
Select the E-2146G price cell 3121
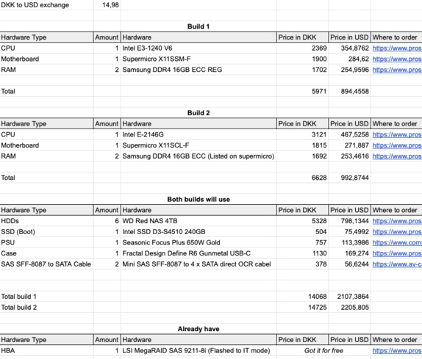click(x=302, y=134)
